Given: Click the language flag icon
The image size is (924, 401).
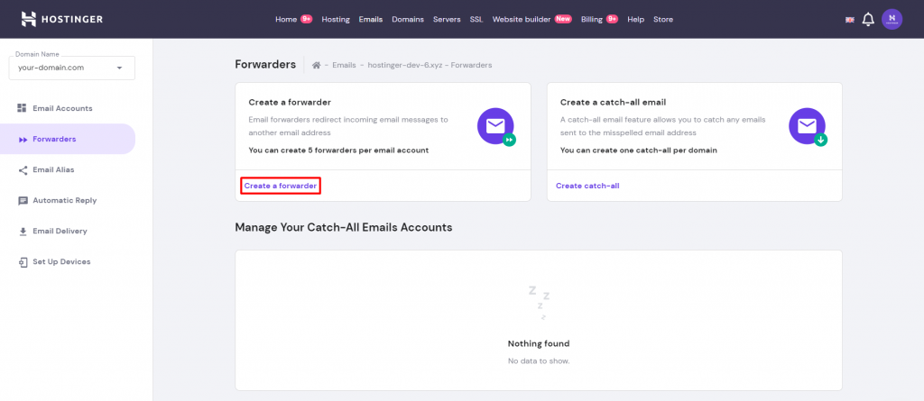Looking at the screenshot, I should coord(849,19).
